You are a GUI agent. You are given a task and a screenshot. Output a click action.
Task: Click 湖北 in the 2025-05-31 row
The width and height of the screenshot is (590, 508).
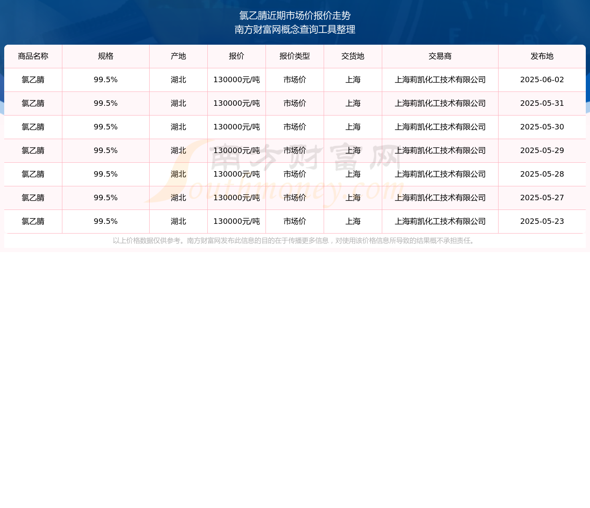(x=178, y=103)
